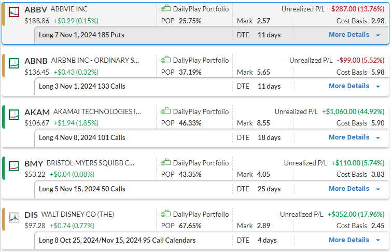Expand More Details for ABBV position

coord(354,35)
